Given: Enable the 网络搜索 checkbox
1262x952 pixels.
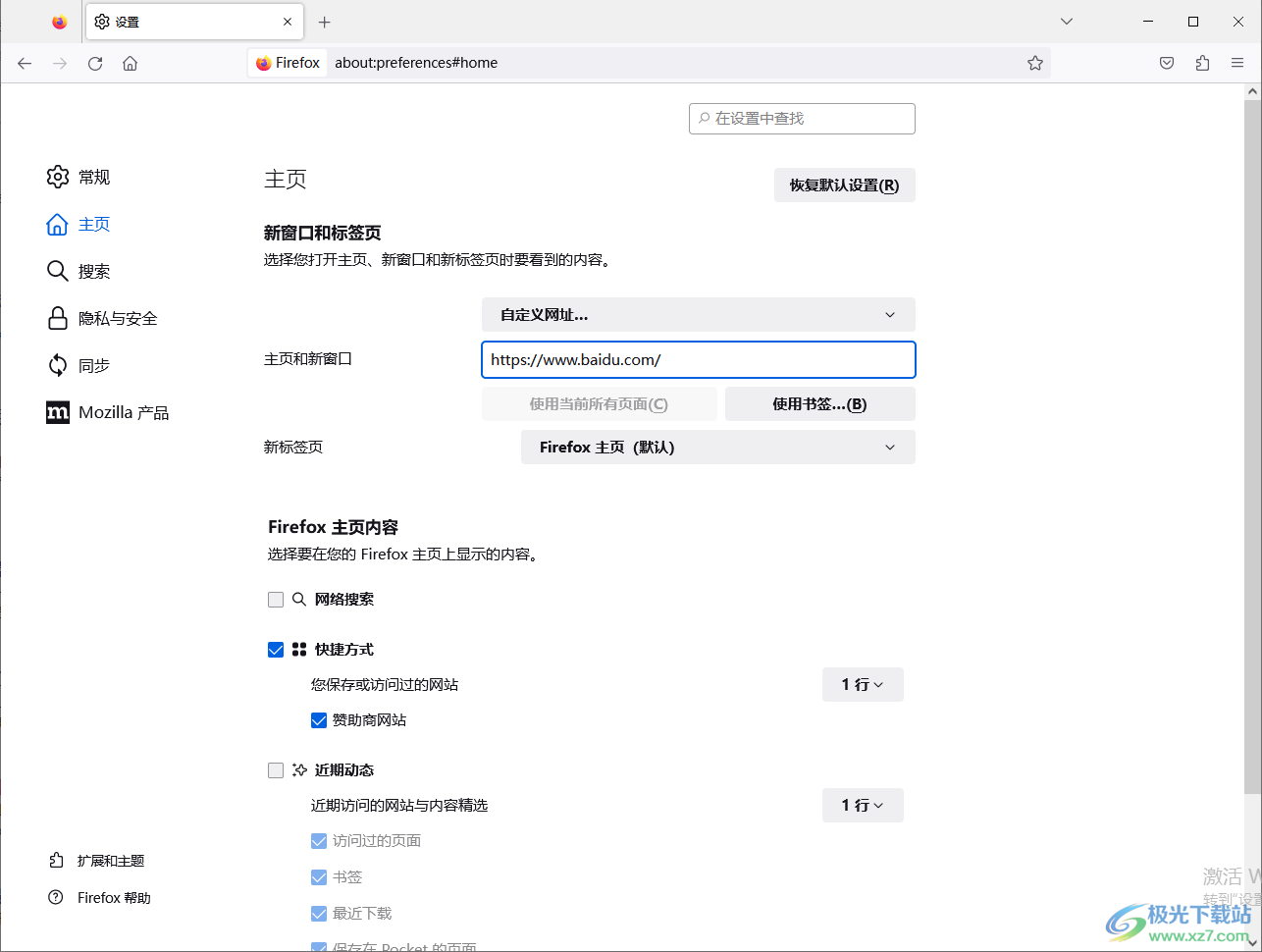Looking at the screenshot, I should click(x=276, y=600).
